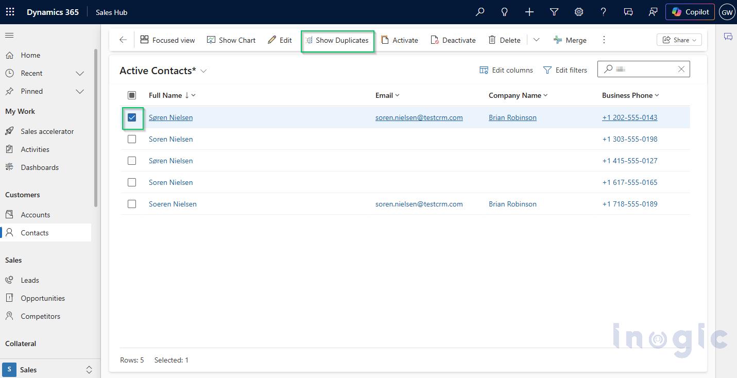Click the Show Duplicates command
The height and width of the screenshot is (378, 737).
337,40
